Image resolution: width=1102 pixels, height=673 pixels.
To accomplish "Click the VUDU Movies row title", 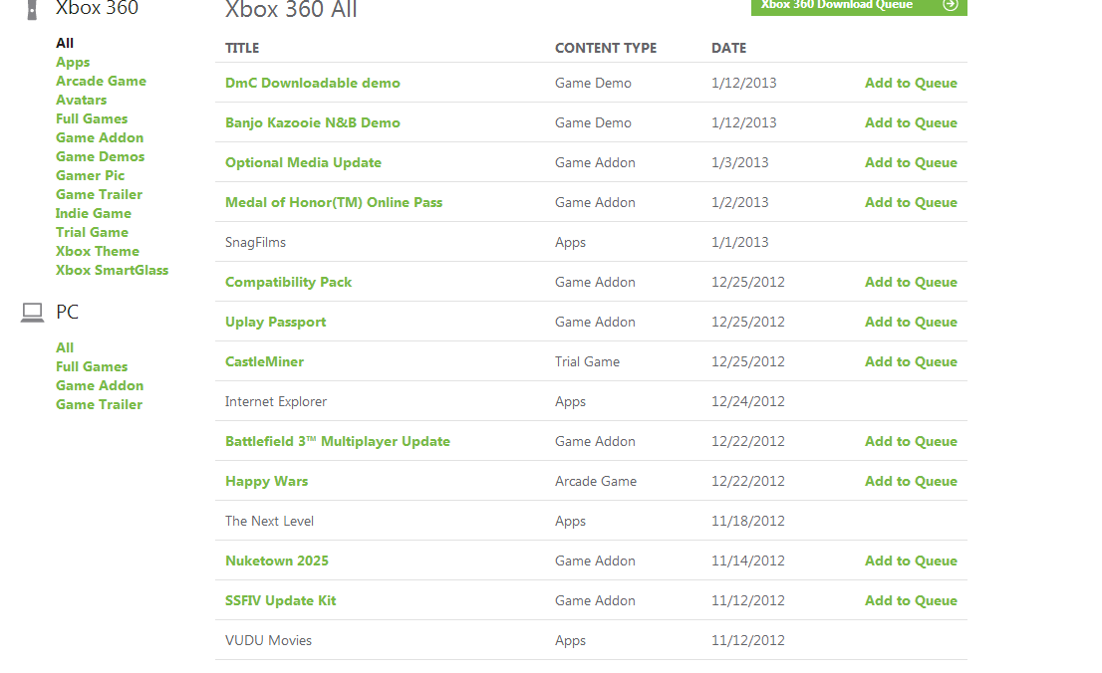I will (268, 641).
